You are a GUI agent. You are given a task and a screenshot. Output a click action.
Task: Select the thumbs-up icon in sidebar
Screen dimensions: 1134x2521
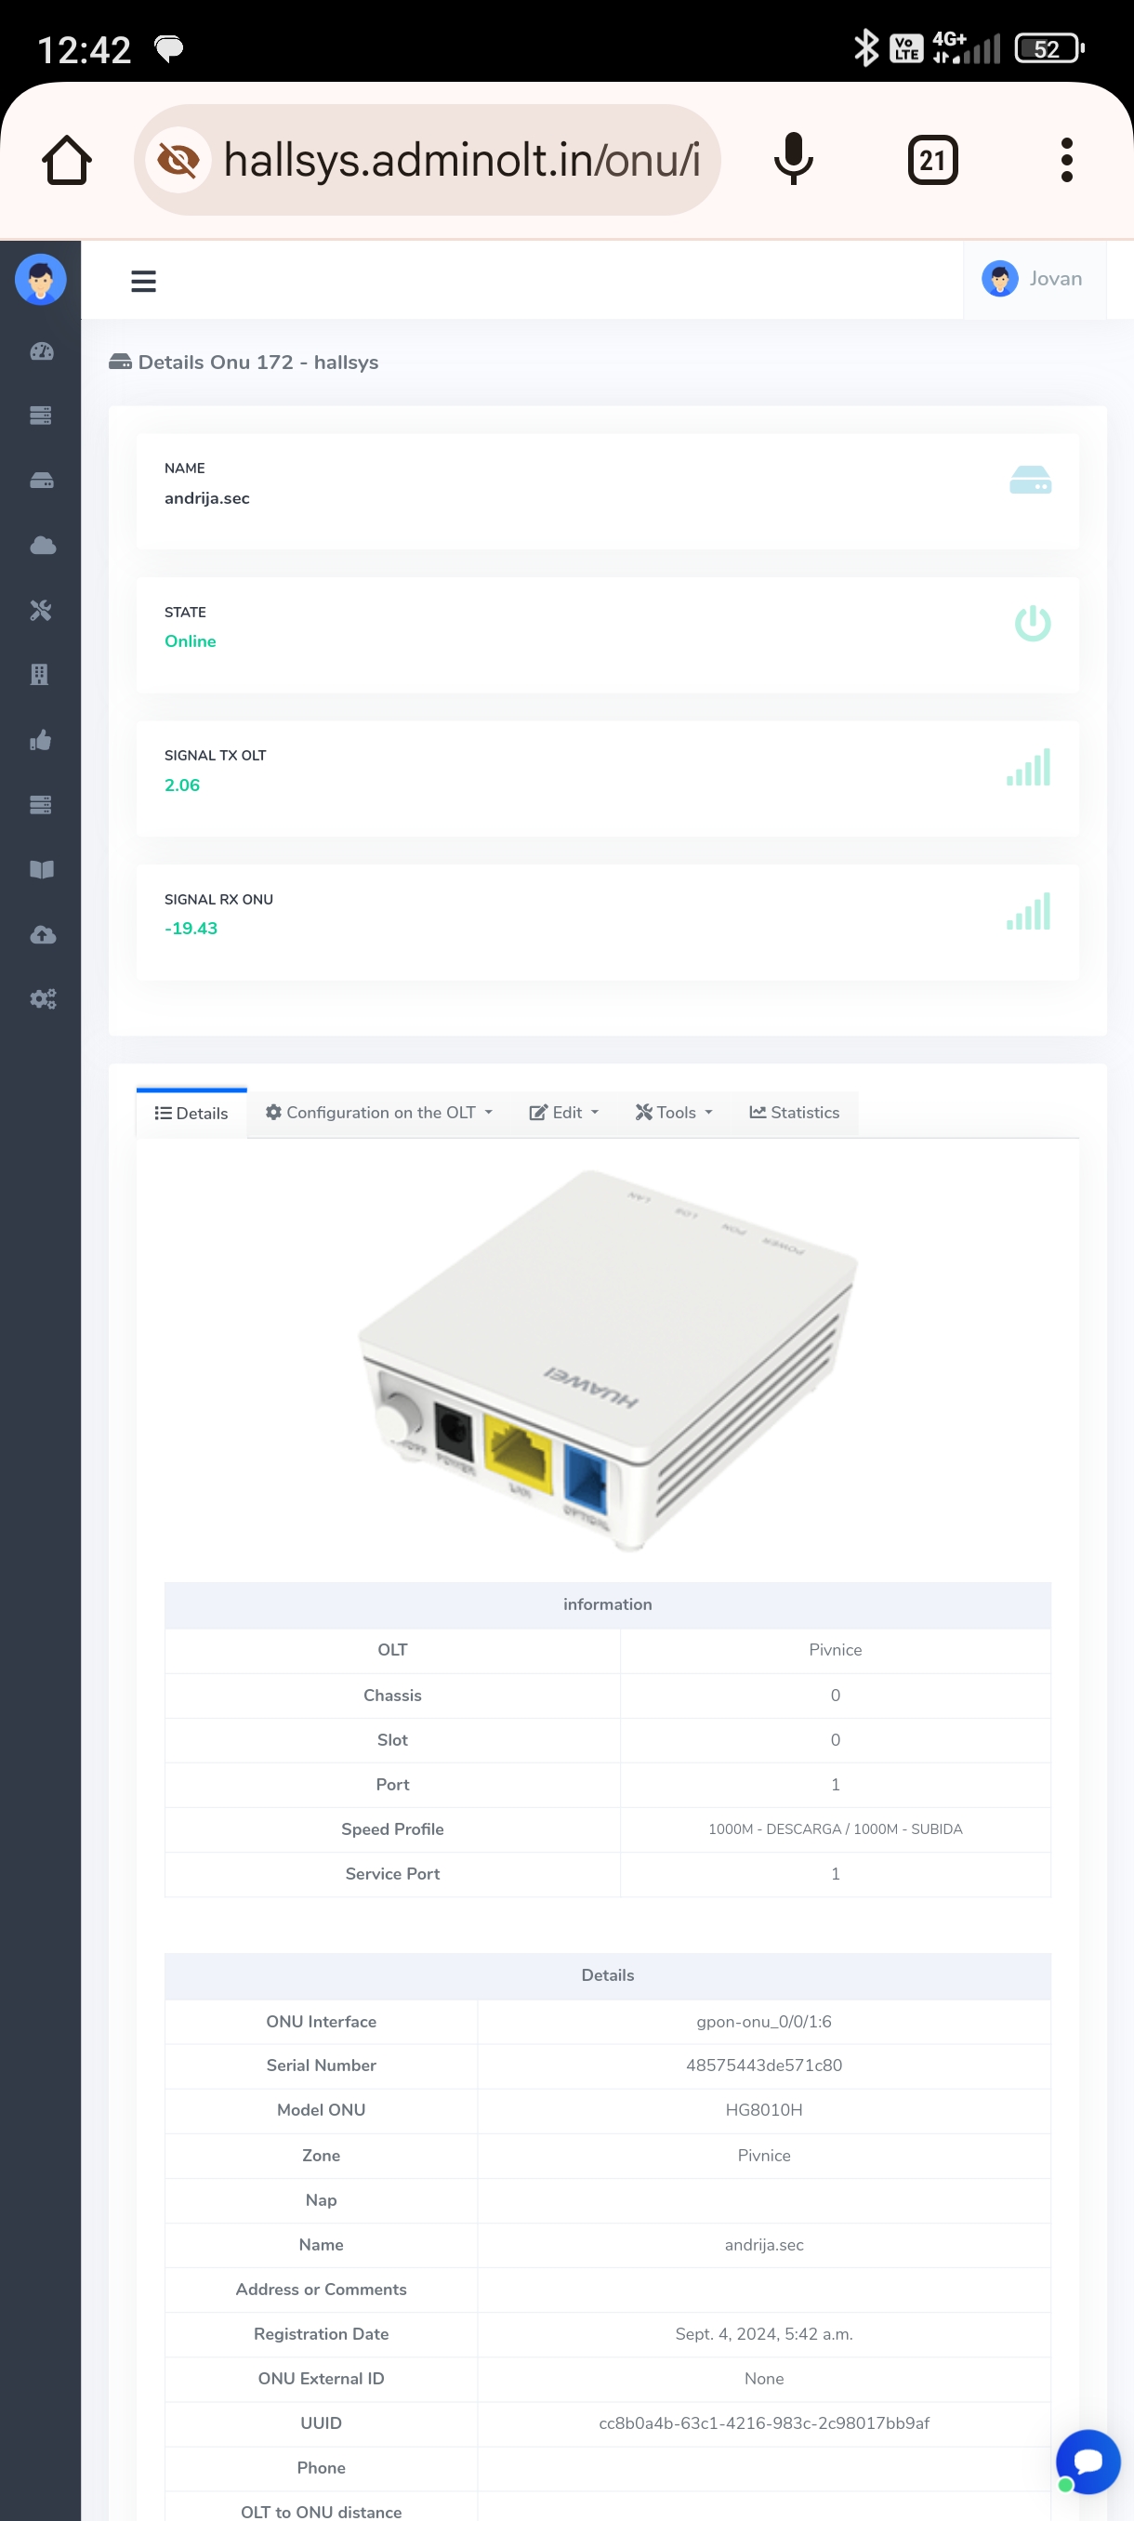click(x=41, y=740)
